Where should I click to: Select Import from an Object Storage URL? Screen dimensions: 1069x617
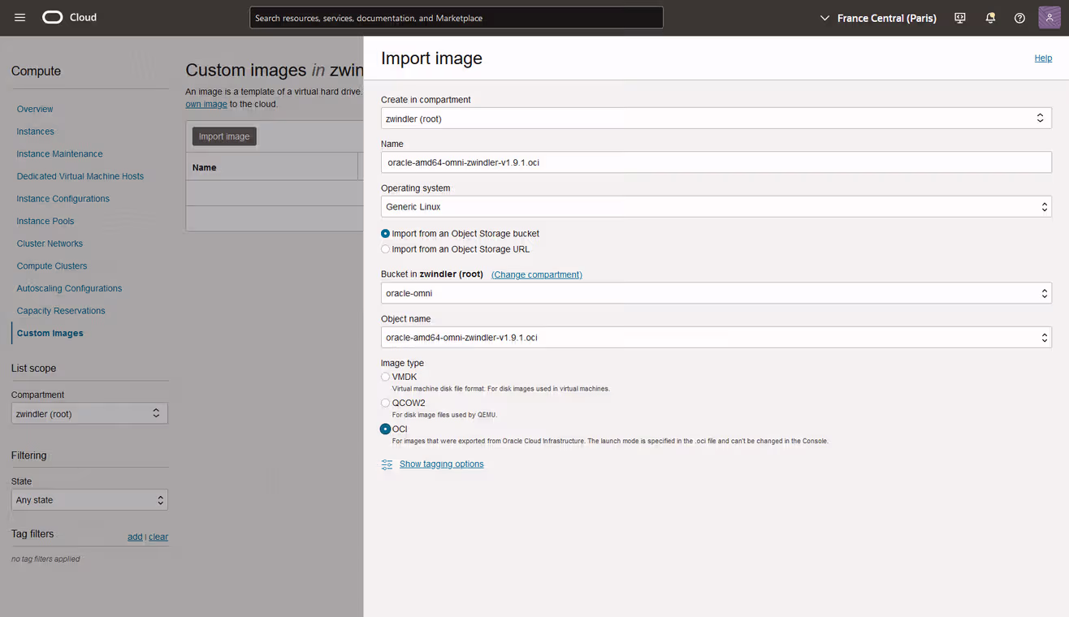(x=386, y=249)
